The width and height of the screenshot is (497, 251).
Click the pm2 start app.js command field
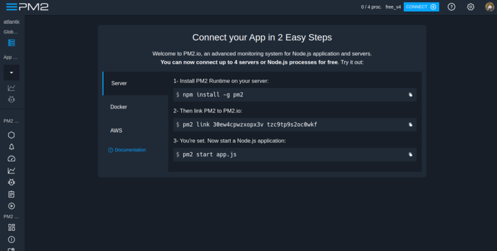click(x=295, y=154)
